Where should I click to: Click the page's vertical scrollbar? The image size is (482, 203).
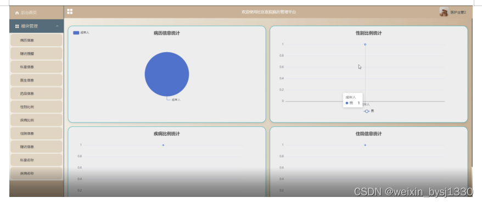pyautogui.click(x=473, y=92)
